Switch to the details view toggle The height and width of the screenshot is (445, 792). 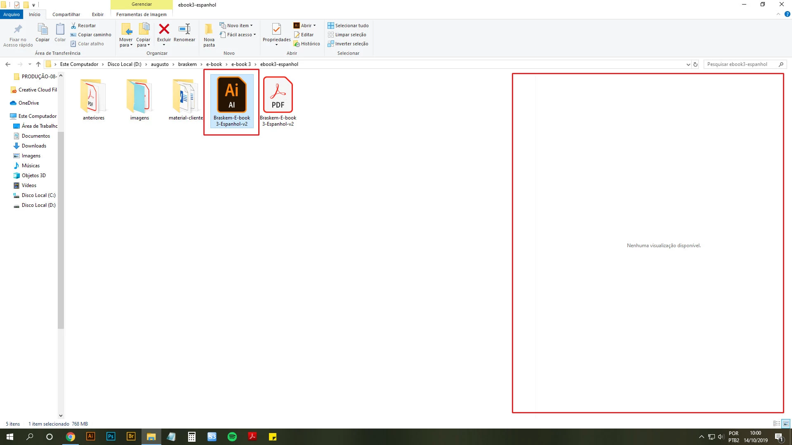coord(776,424)
